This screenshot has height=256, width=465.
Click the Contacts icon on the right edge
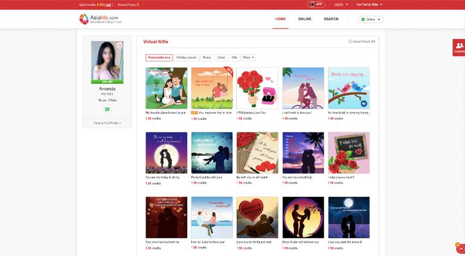click(x=459, y=47)
